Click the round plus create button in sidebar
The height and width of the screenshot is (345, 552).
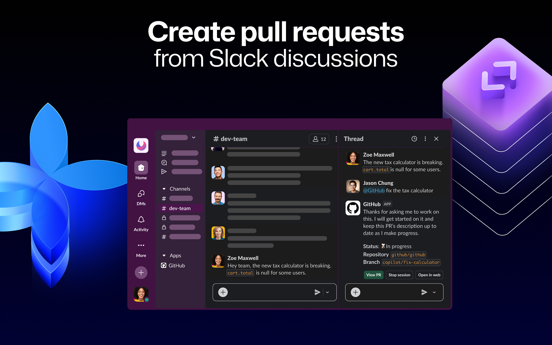point(141,273)
